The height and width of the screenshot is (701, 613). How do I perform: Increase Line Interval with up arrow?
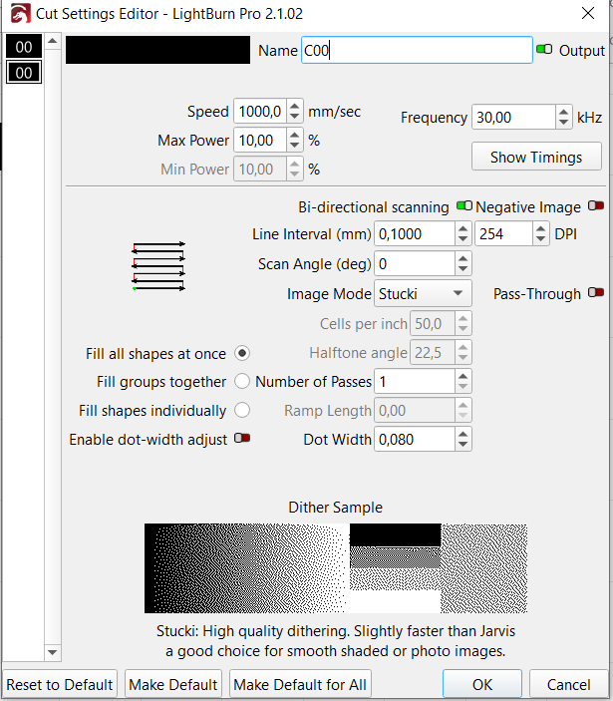(462, 228)
